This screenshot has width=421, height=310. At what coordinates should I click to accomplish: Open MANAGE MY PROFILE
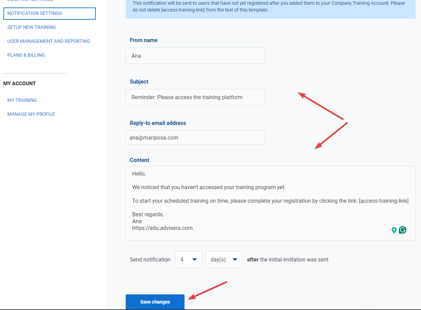(x=31, y=114)
